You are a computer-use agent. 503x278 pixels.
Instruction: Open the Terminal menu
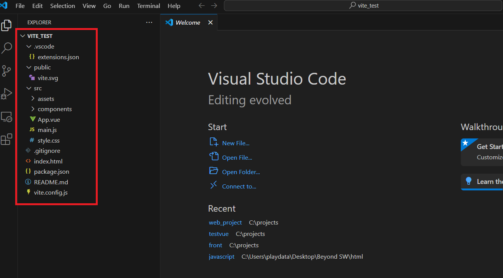tap(149, 6)
